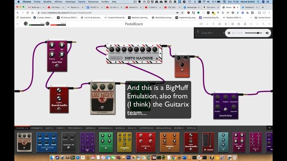Viewport: 287px width, 161px height.
Task: Open a new Chrome tab with plus
Action: click(263, 7)
